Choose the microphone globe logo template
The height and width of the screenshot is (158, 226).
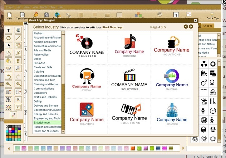click(172, 114)
